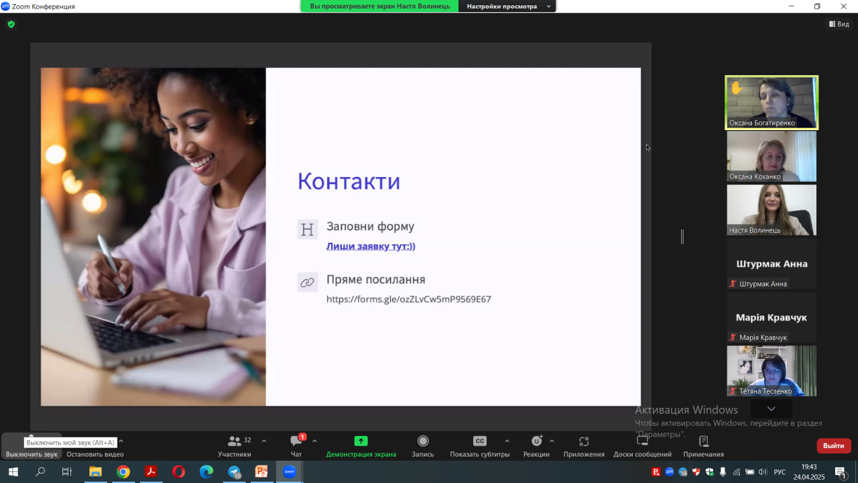Open the Windows Start menu

pos(13,472)
